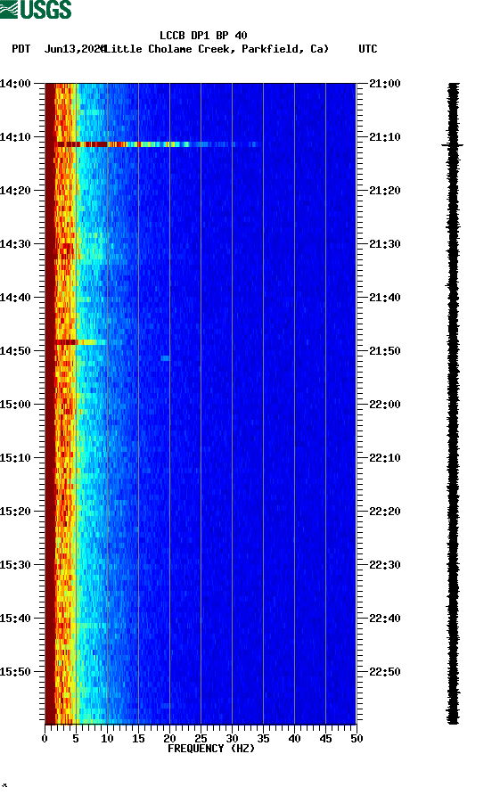
Task: Click the 15 Hz frequency axis label
Action: (x=138, y=739)
